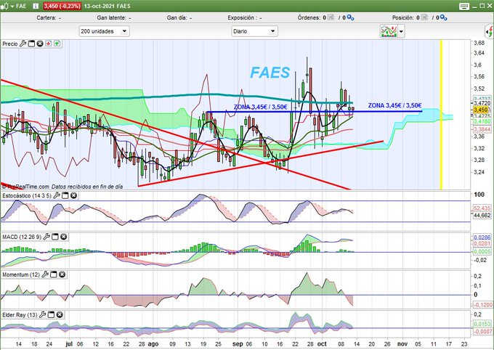Open the Posición list icon
494x350 pixels.
pyautogui.click(x=425, y=17)
